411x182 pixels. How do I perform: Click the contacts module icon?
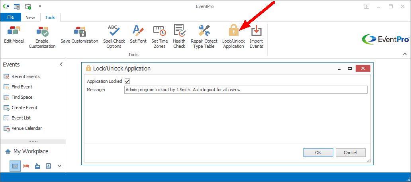(49, 166)
